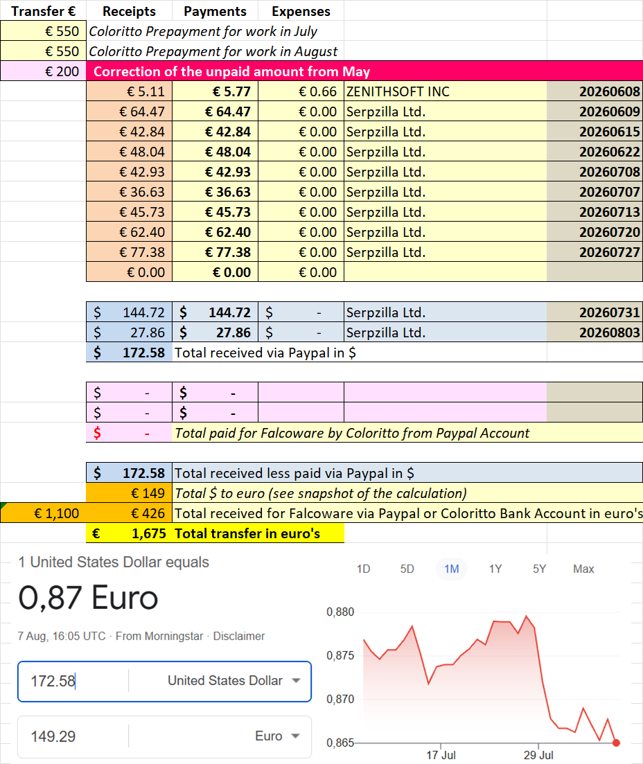This screenshot has height=764, width=643.
Task: Select invoice number 20260609
Action: 594,112
